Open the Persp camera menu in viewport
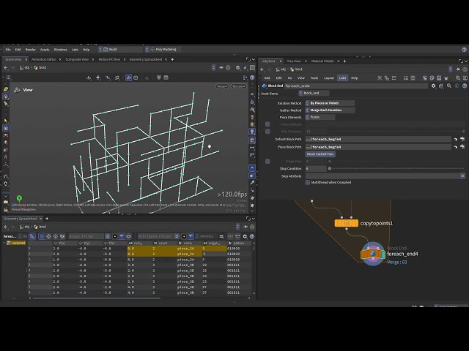 coord(222,86)
